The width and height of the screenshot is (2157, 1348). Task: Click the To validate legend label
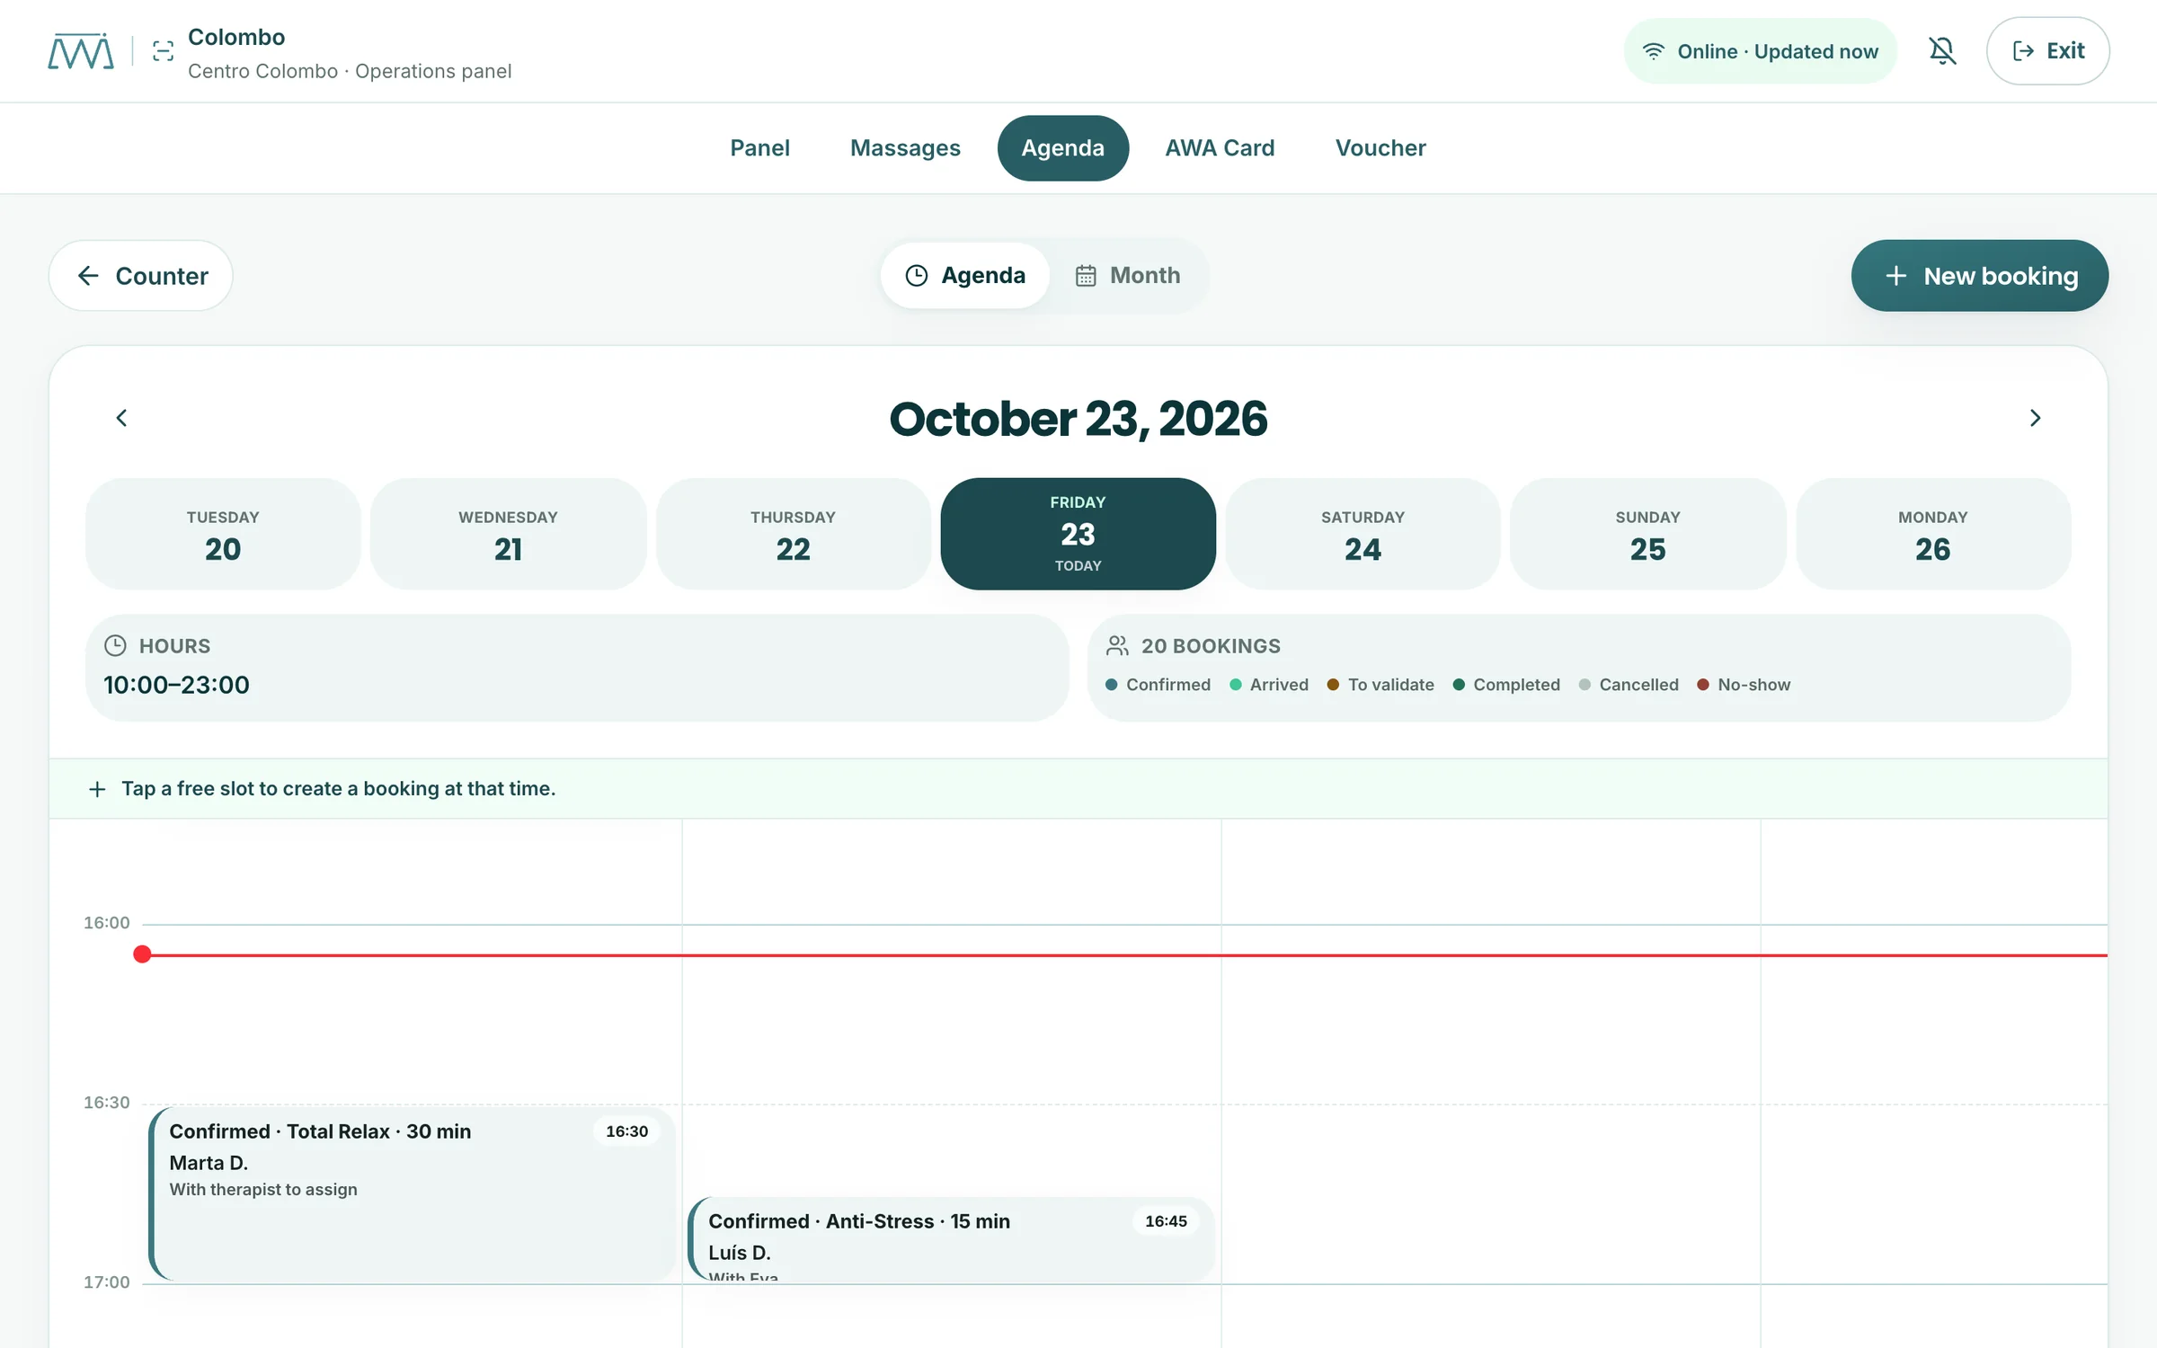[1390, 685]
